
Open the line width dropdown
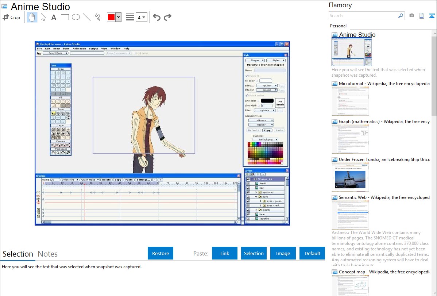pos(141,17)
